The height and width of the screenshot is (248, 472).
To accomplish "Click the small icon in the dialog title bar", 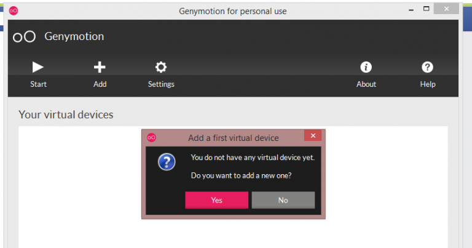I will (151, 137).
